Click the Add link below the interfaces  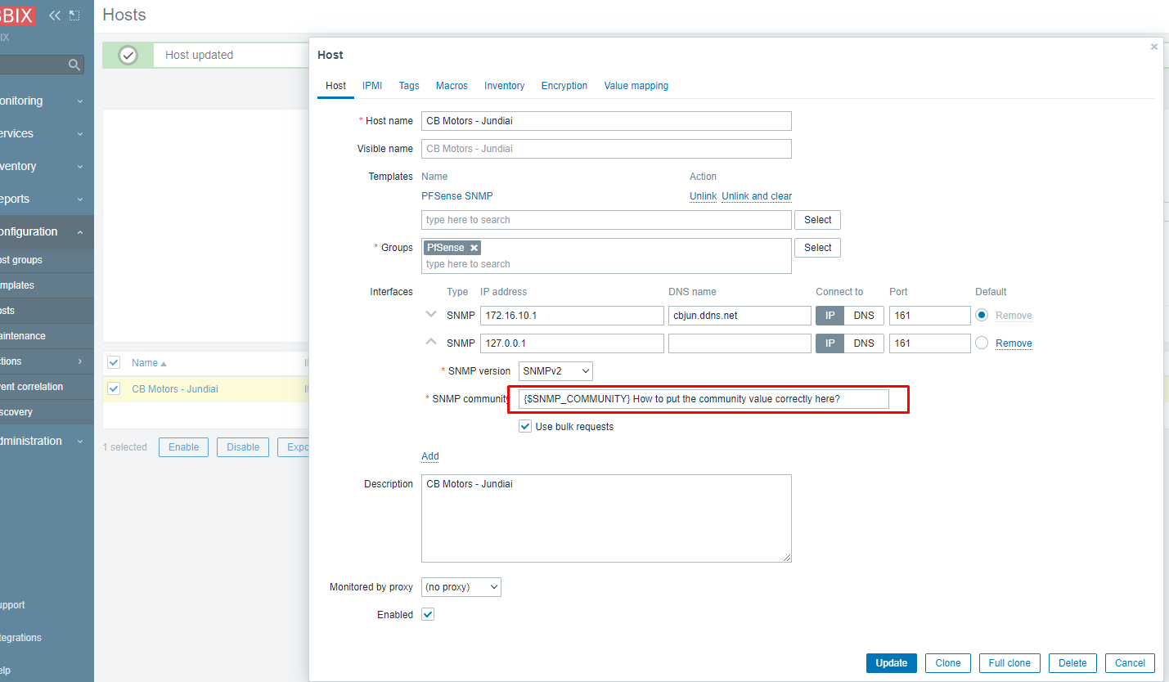click(x=429, y=455)
